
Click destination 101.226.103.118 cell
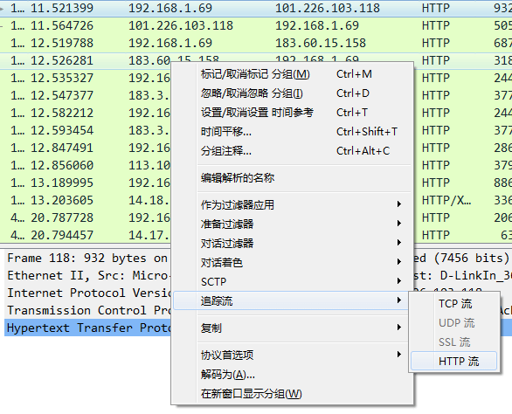point(328,8)
